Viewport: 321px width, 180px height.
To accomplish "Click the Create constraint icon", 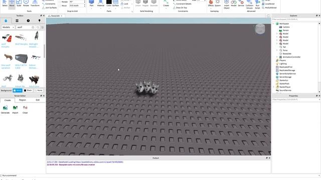I will click(166, 3).
